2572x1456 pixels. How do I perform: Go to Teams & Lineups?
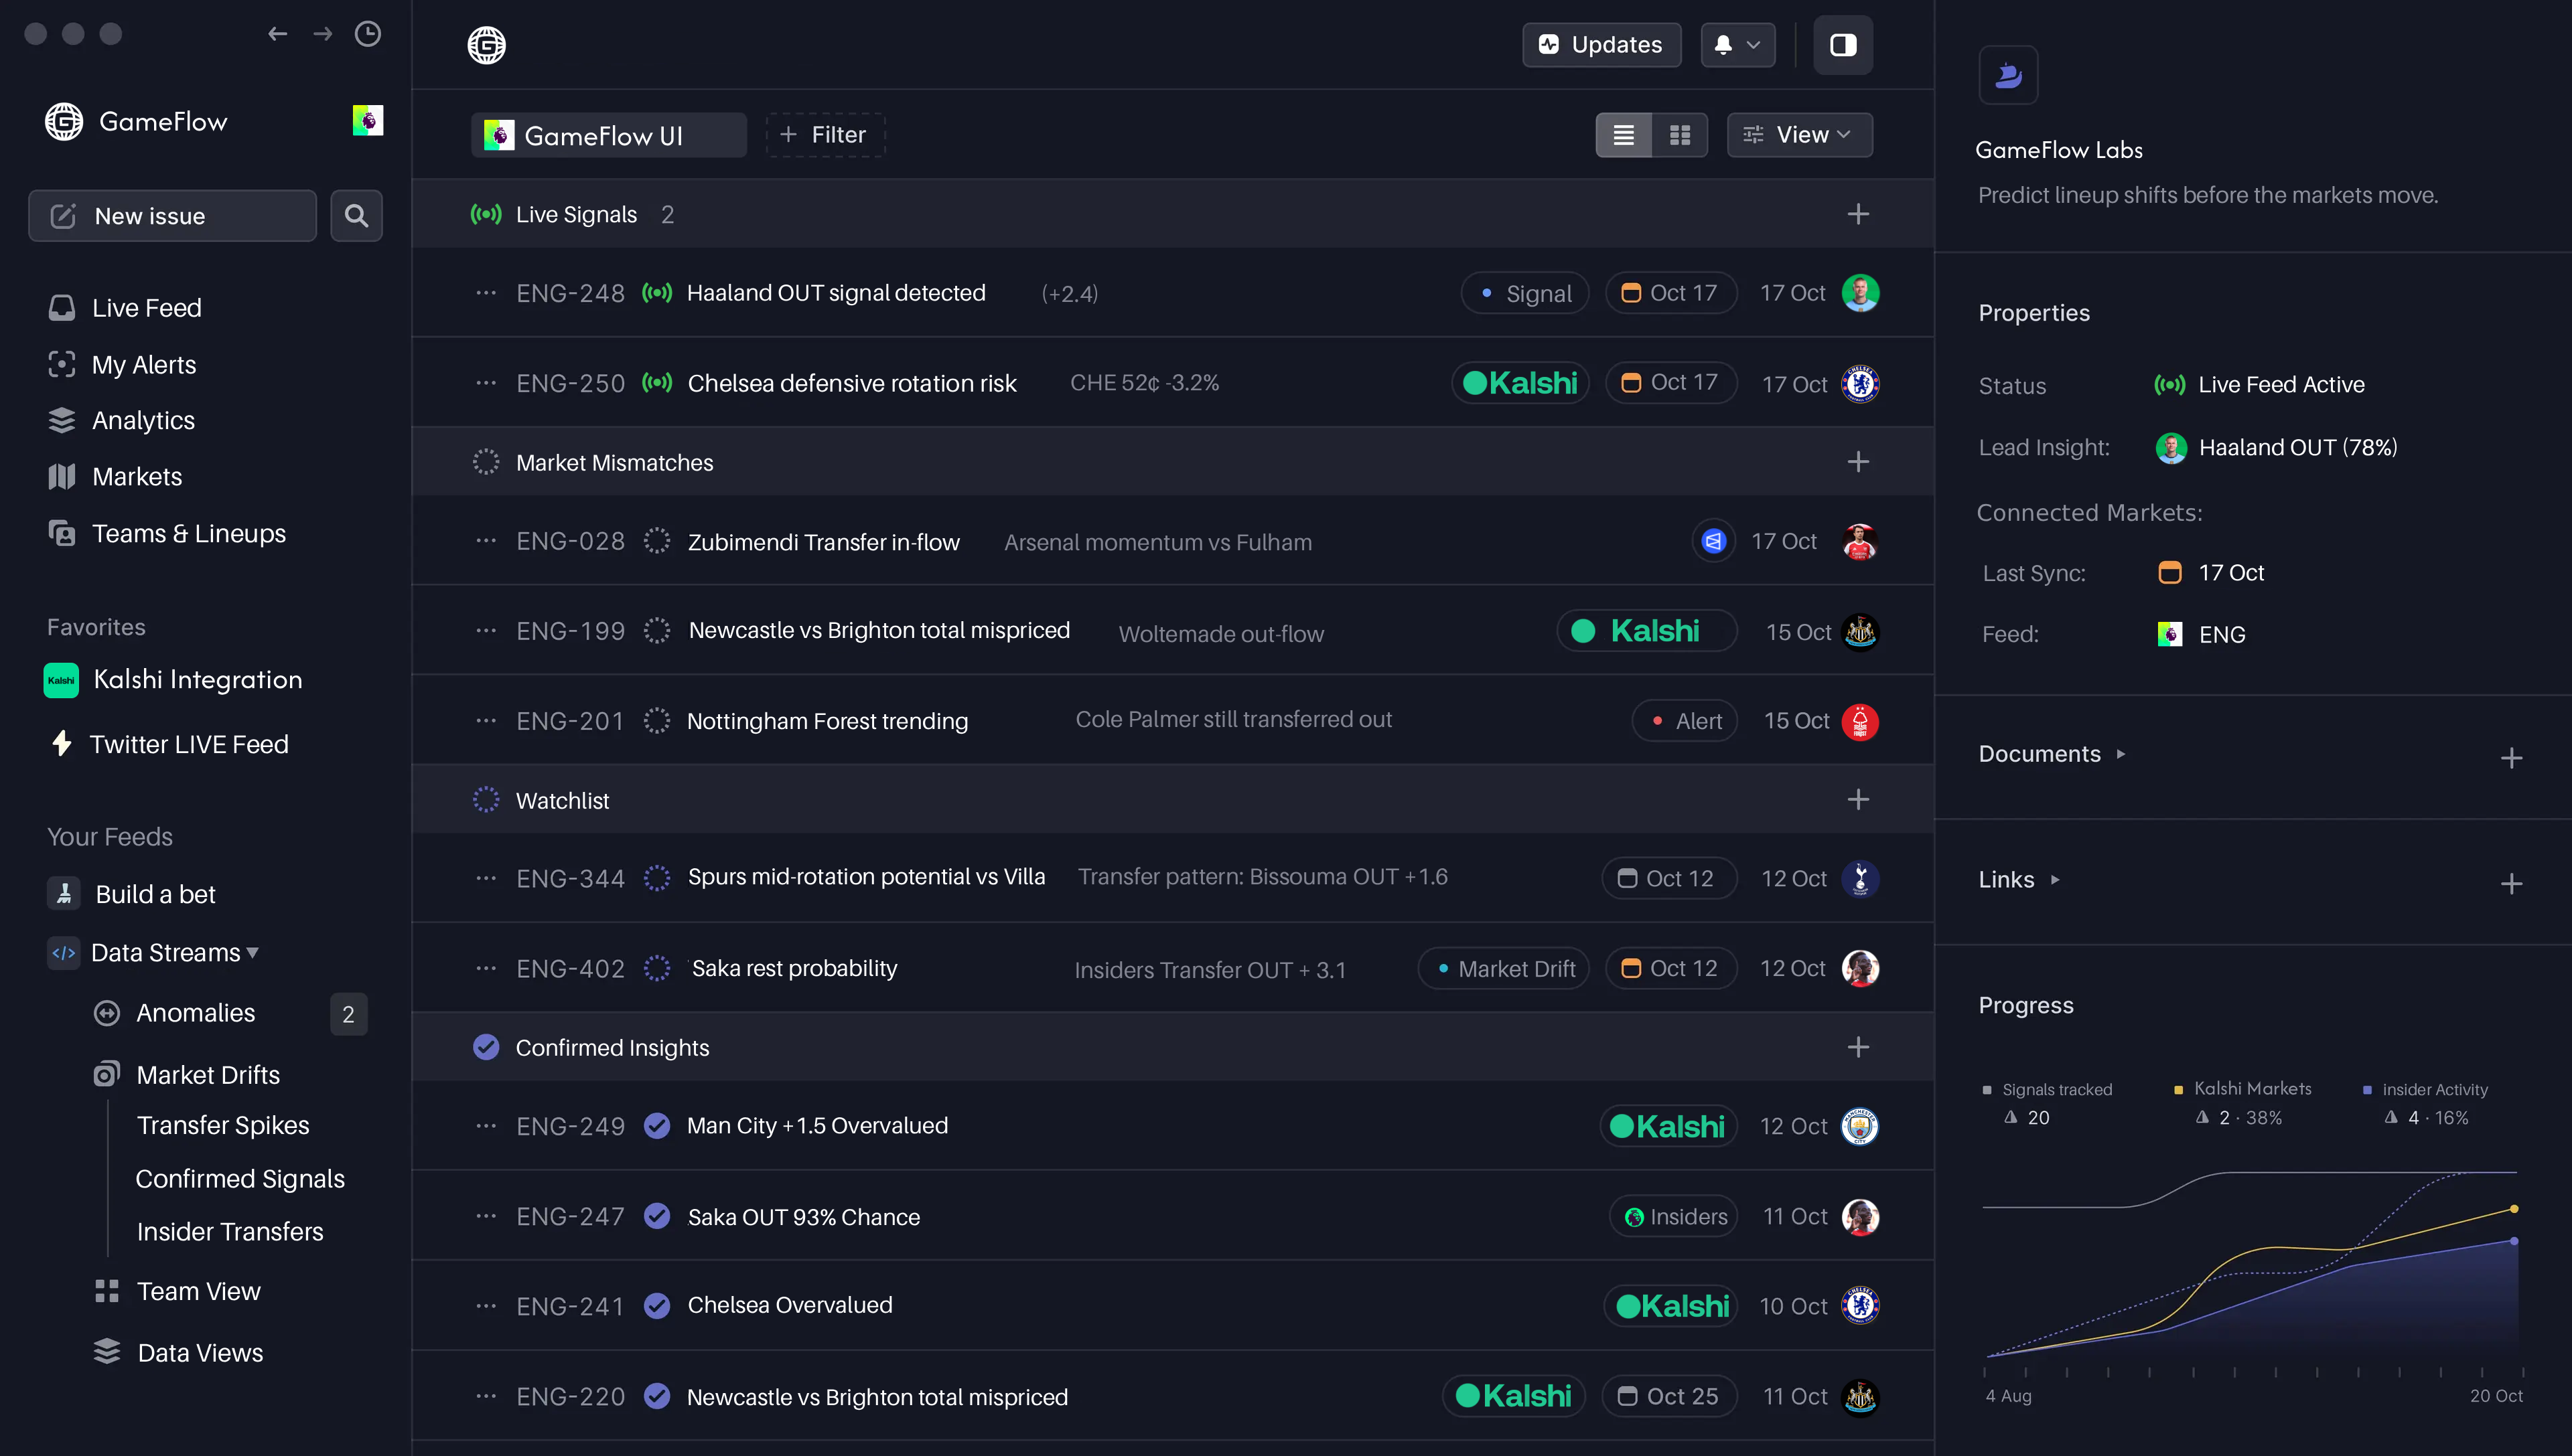pos(188,533)
